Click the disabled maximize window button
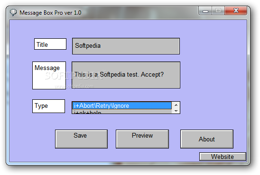The width and height of the screenshot is (260, 175). (218, 11)
